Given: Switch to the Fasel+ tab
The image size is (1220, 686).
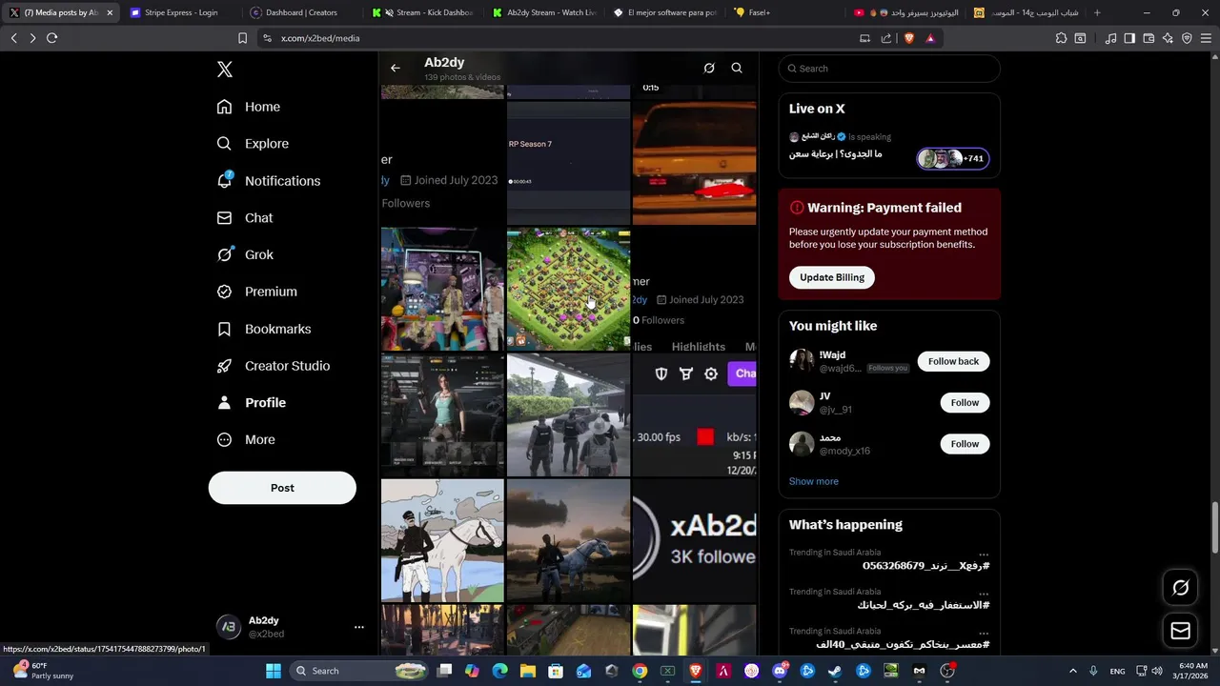Looking at the screenshot, I should (760, 12).
